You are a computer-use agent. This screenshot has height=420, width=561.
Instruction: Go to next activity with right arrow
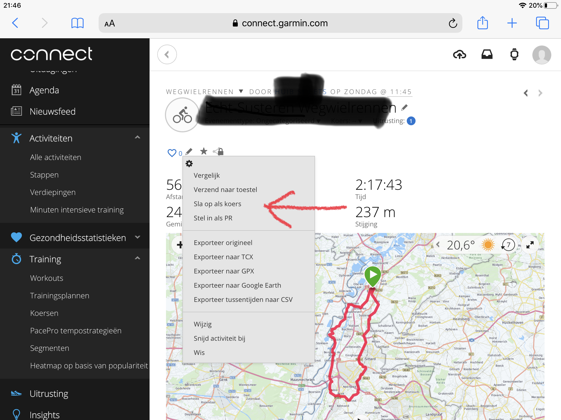540,93
